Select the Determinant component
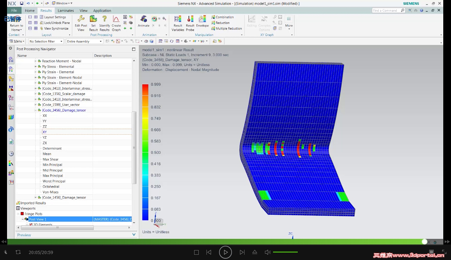Viewport: 451px width, 260px height. (52, 148)
